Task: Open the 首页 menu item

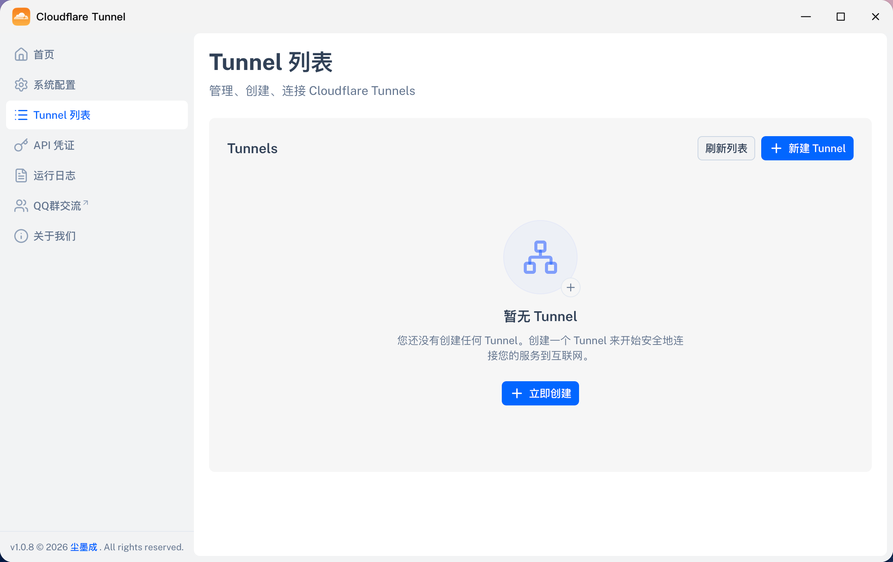Action: [97, 54]
